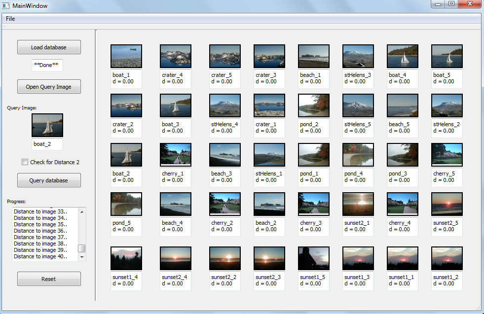Image resolution: width=484 pixels, height=314 pixels.
Task: Select the sunset2_1 thumbnail image
Action: (358, 204)
